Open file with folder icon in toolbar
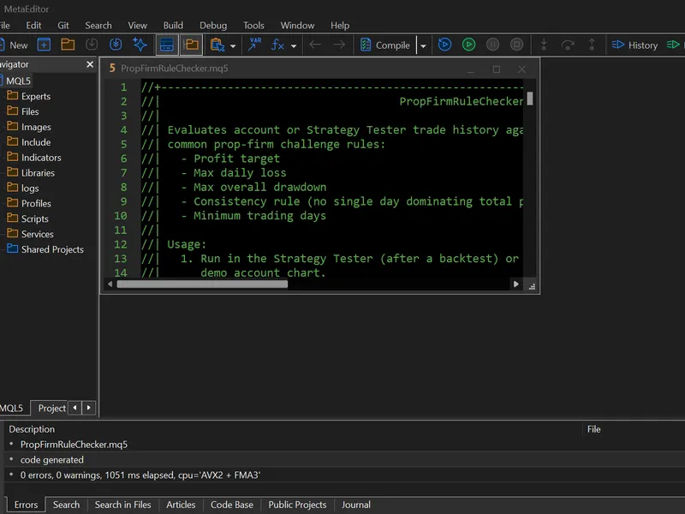The width and height of the screenshot is (685, 514). [68, 45]
